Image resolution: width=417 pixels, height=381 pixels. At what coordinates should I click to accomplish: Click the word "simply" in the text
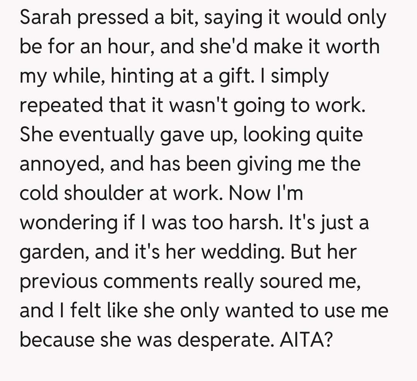[x=300, y=77]
